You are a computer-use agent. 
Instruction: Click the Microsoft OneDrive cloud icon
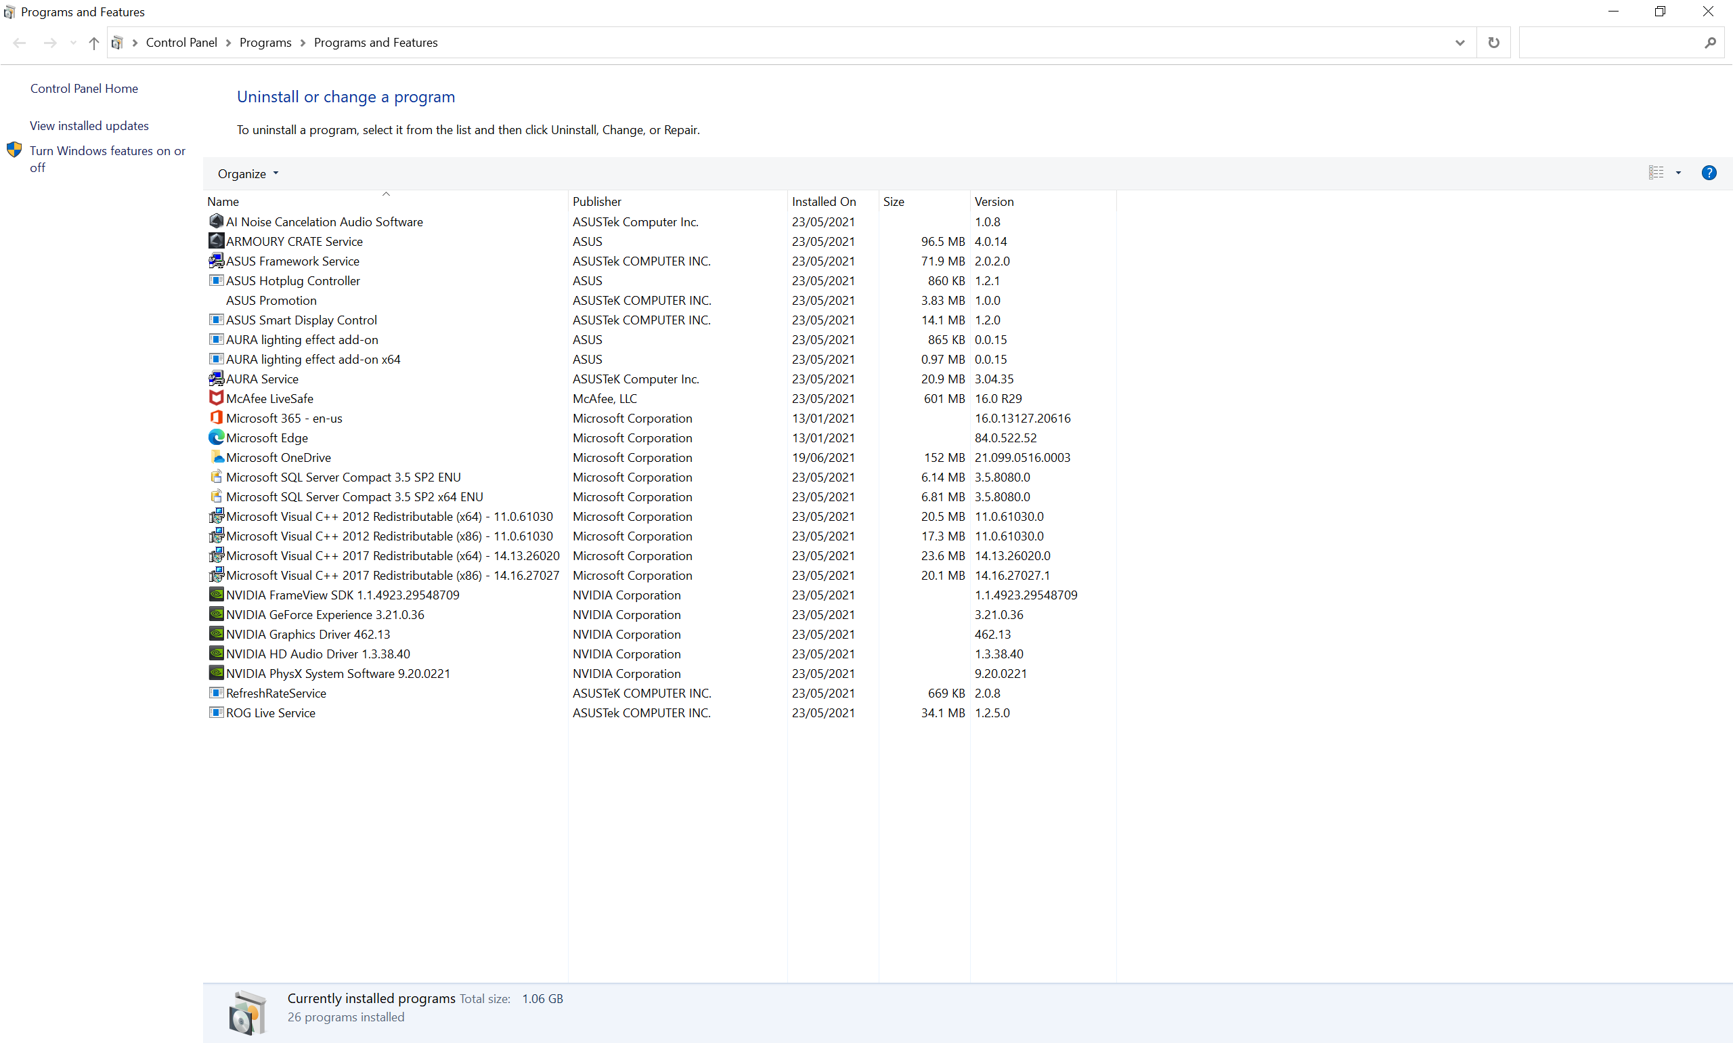217,457
